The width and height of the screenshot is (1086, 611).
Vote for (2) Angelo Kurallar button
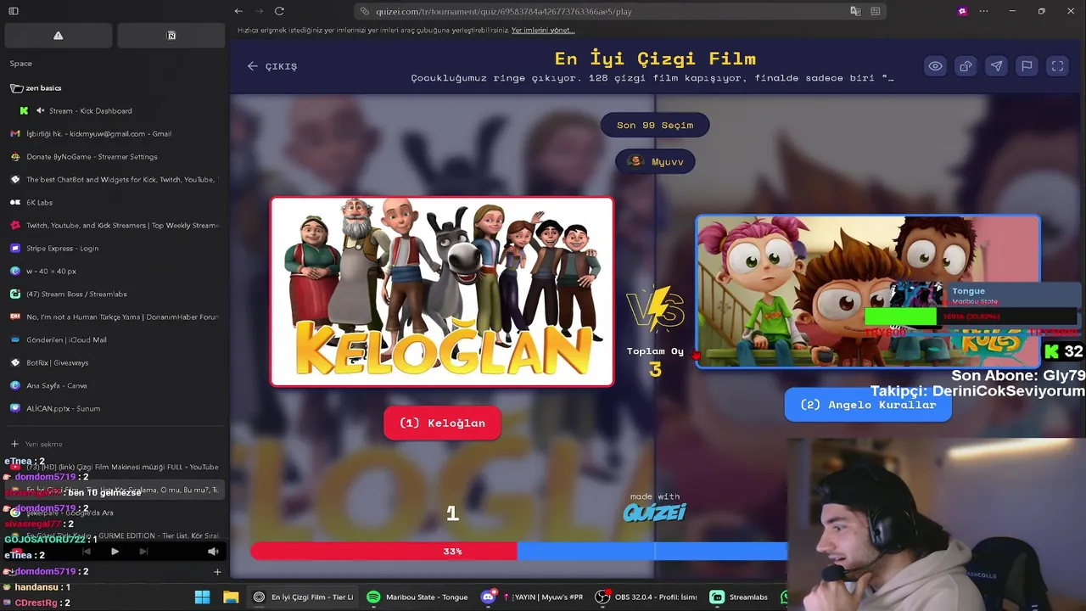[868, 405]
